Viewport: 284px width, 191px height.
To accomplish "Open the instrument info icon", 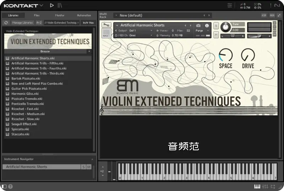I will pos(207,26).
